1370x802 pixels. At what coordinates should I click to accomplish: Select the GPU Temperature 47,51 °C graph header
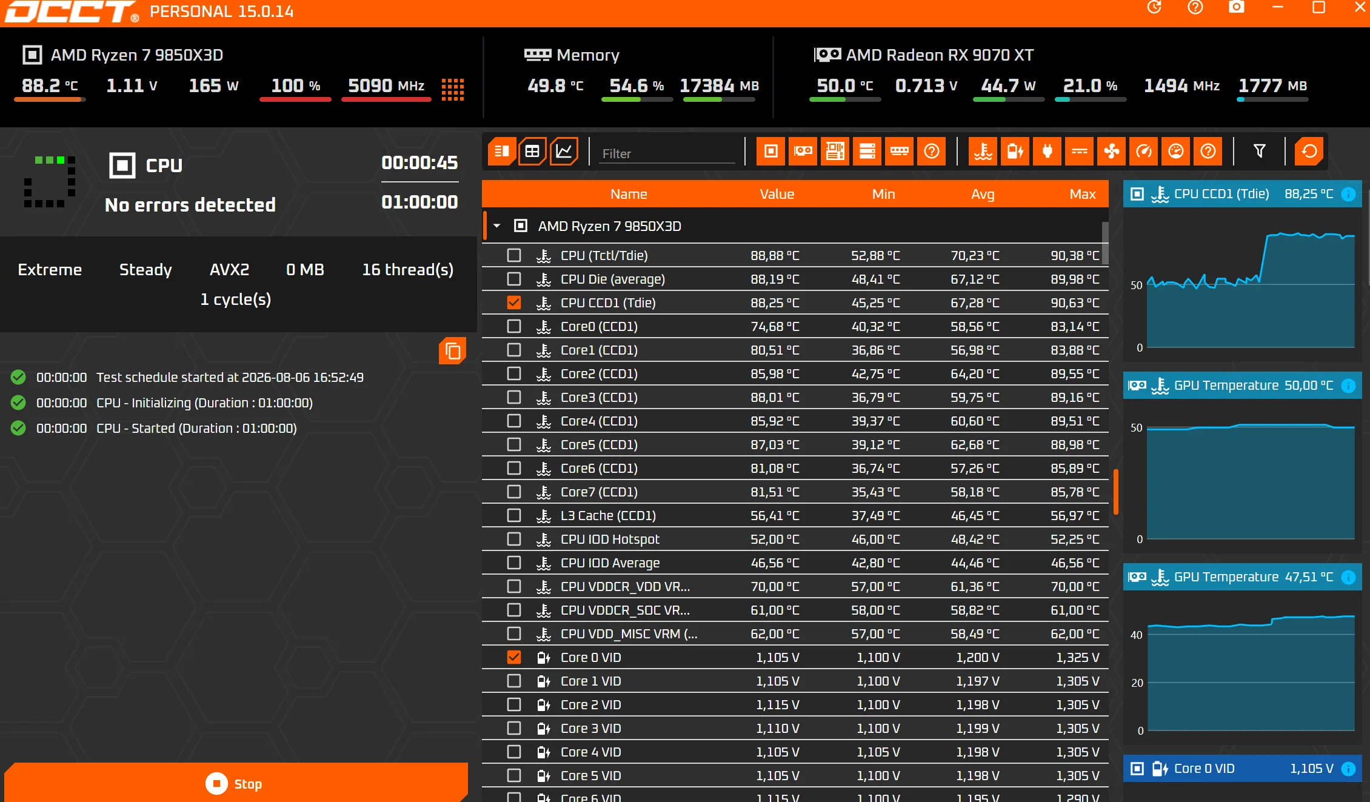1243,577
